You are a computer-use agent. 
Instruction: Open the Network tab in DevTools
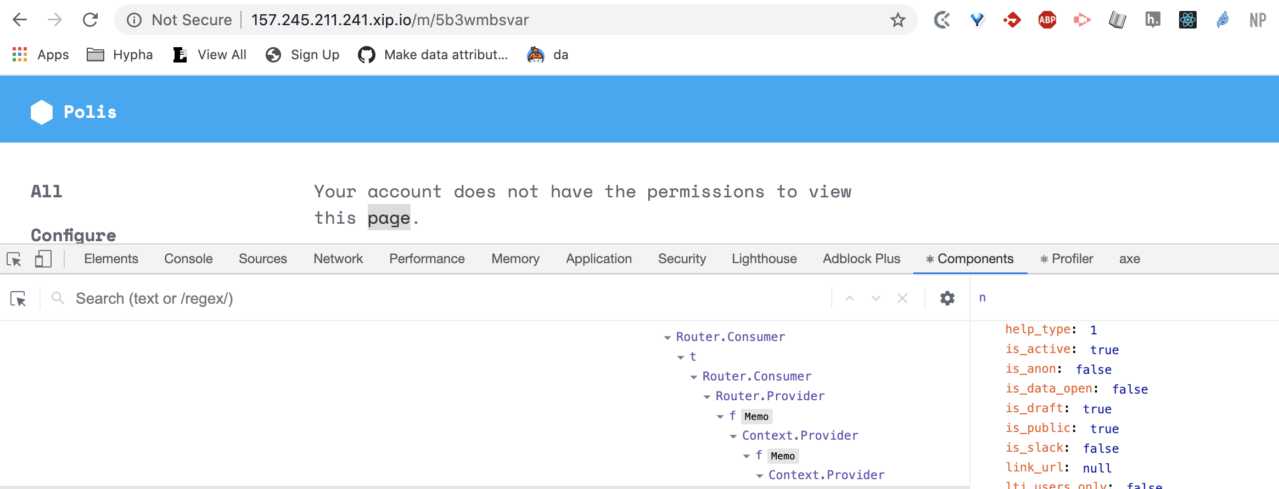pos(338,259)
